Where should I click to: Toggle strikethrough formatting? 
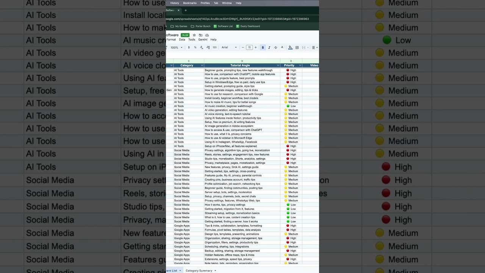pos(275,47)
